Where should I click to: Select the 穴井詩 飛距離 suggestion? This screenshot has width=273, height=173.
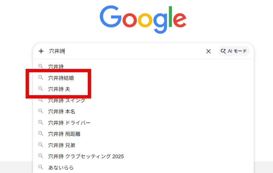click(64, 134)
